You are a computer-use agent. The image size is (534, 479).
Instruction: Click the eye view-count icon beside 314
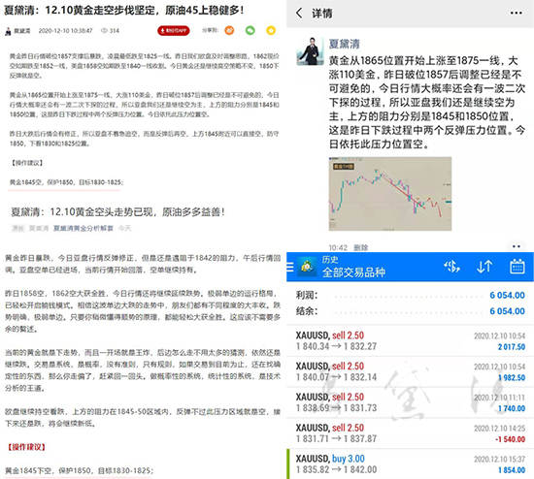coord(104,31)
